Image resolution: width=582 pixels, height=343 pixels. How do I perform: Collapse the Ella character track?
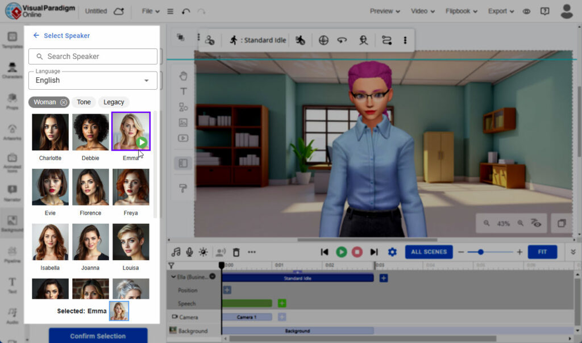tap(173, 277)
